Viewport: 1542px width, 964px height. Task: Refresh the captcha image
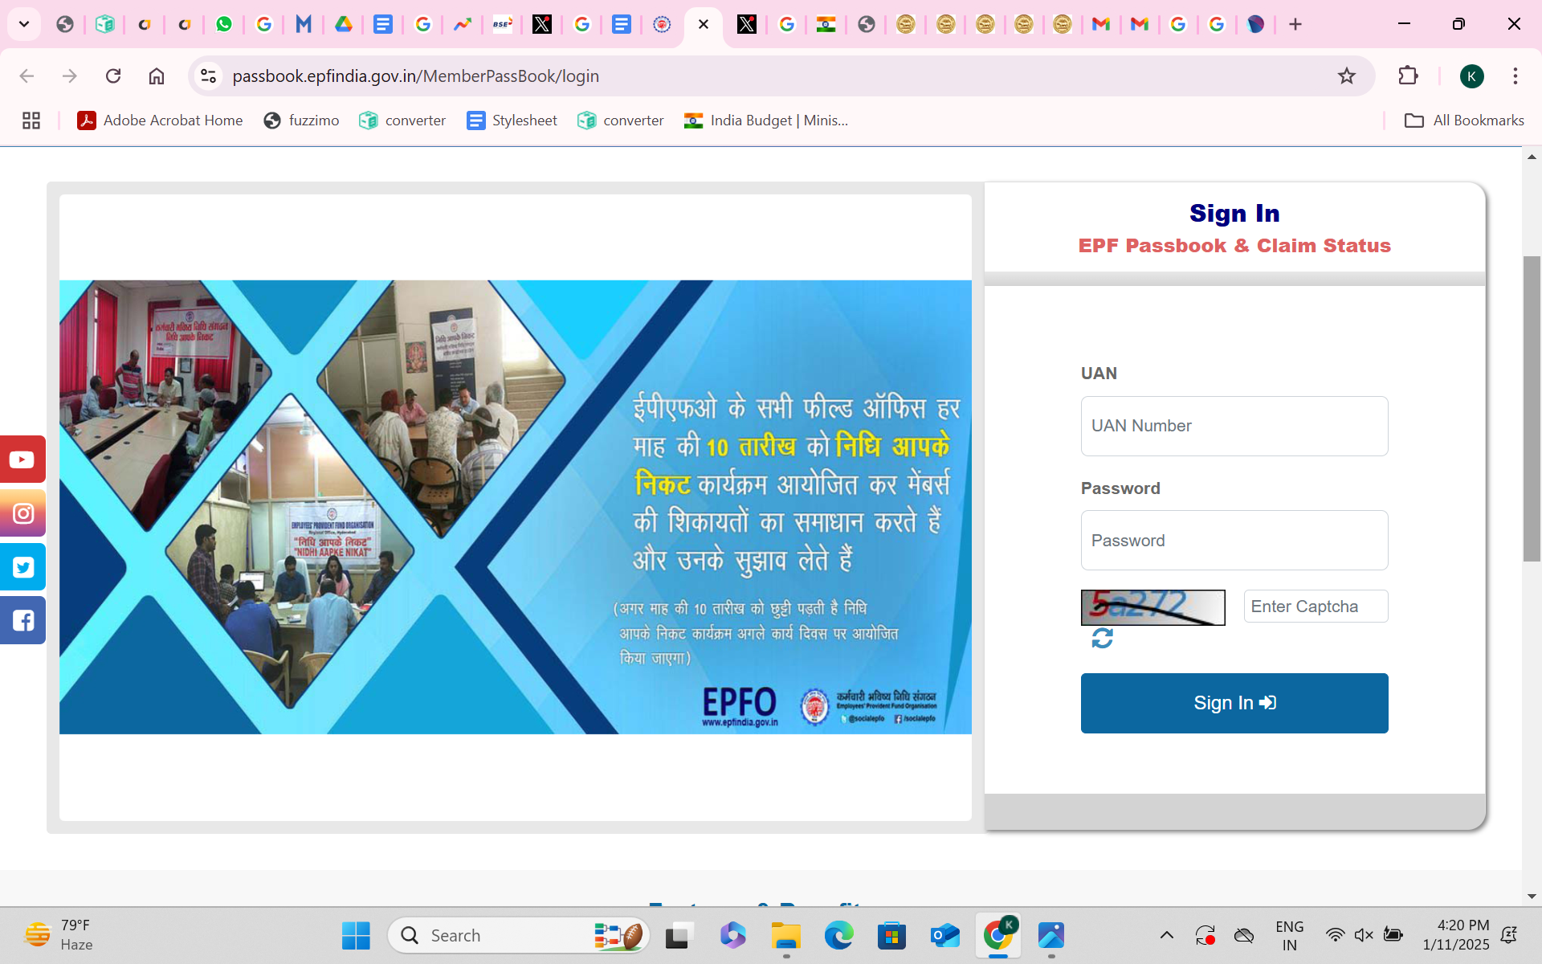point(1102,639)
